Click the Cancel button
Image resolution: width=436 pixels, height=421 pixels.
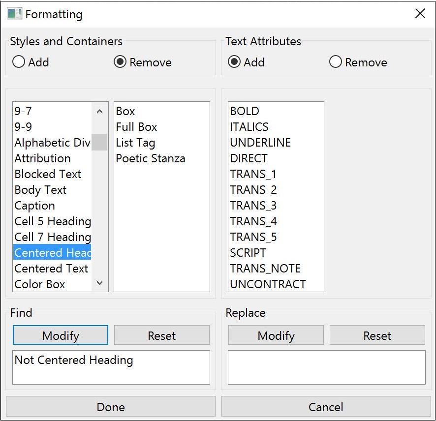[326, 407]
